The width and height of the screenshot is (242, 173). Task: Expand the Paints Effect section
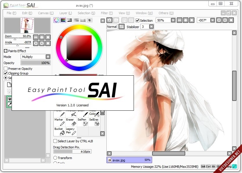6,51
